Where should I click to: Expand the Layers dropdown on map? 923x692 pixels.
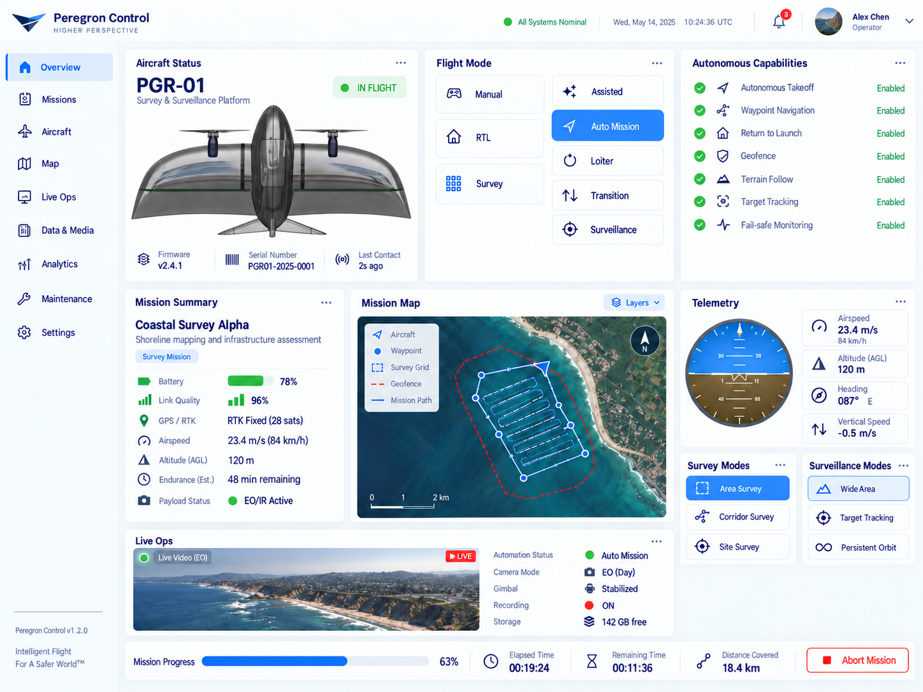[634, 303]
